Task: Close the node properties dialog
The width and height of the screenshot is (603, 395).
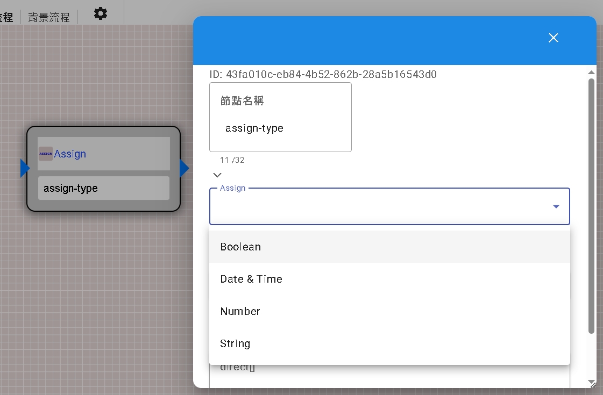Action: tap(553, 37)
